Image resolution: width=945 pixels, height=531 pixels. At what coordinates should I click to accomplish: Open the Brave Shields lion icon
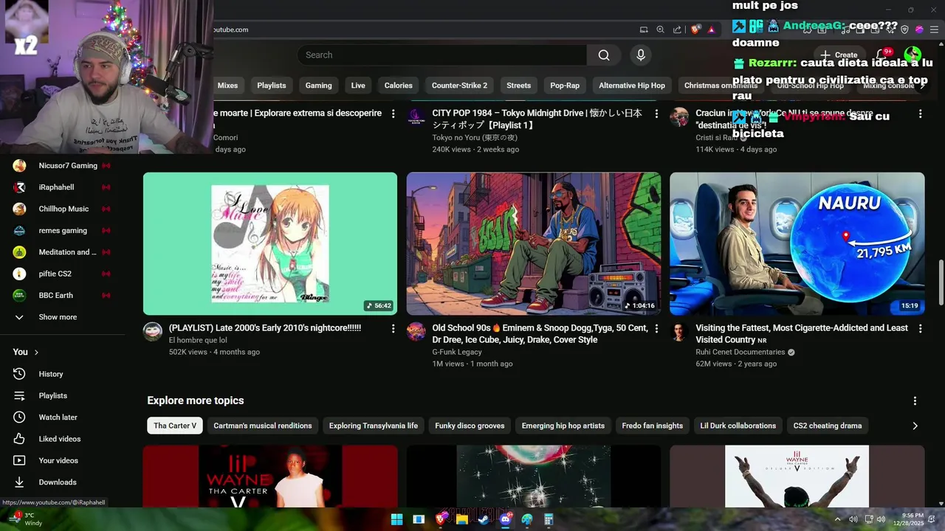[695, 29]
